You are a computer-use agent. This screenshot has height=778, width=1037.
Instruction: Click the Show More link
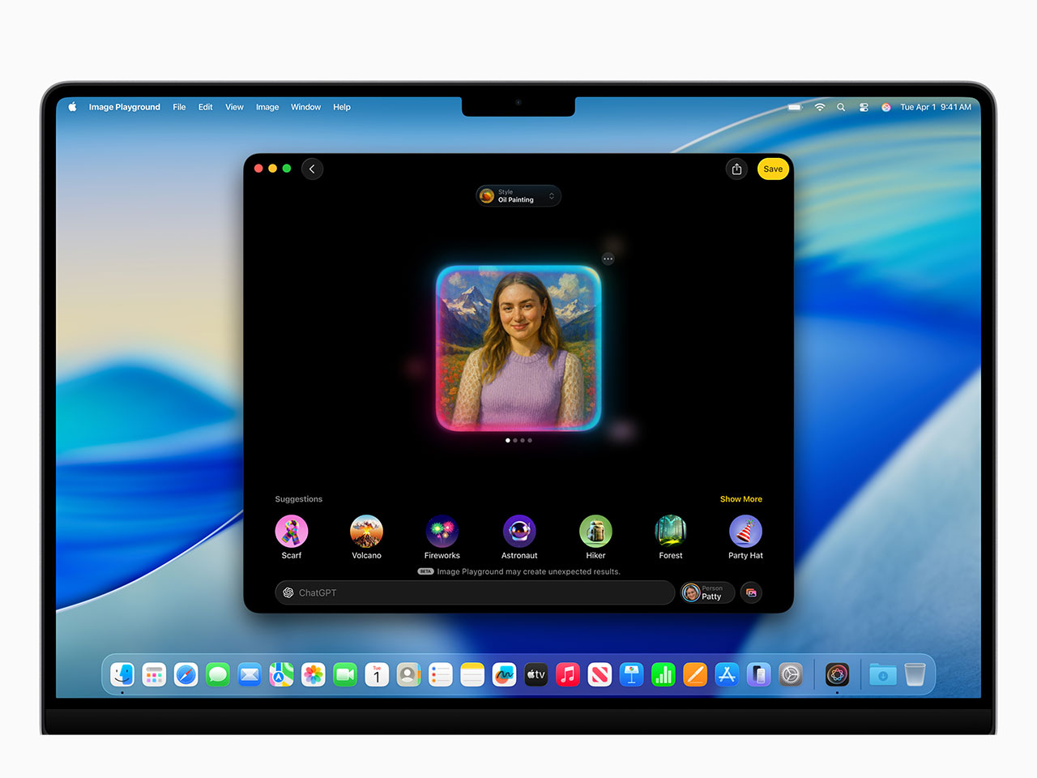click(740, 499)
